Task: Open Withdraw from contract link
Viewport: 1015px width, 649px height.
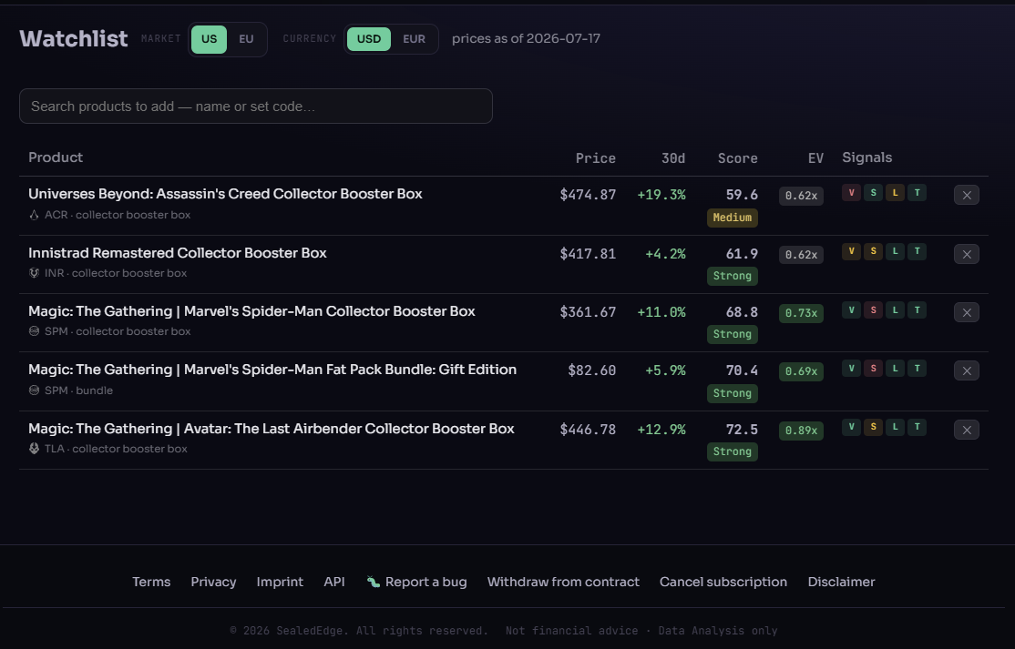Action: 563,582
